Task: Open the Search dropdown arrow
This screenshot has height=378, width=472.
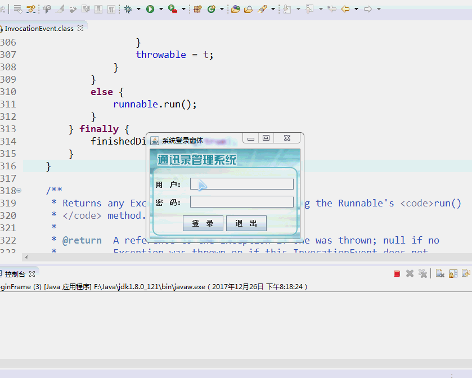Action: (273, 10)
